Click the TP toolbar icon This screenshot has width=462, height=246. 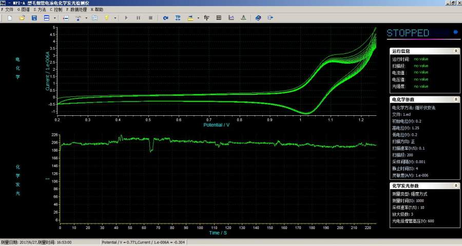pos(178,18)
